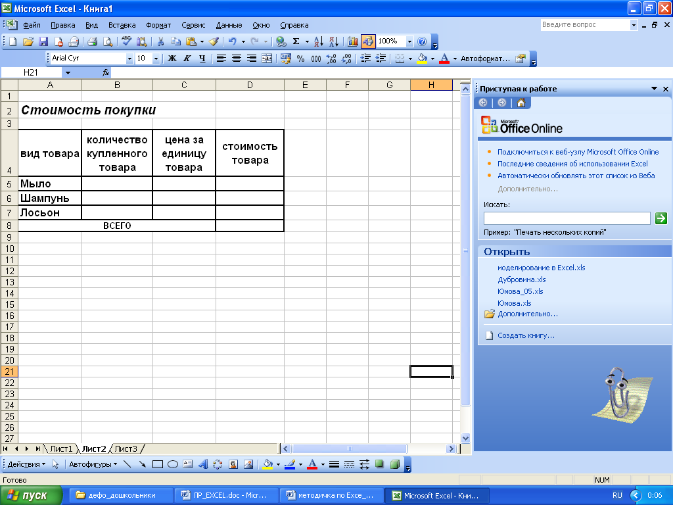Expand the zoom percentage dropdown
The image size is (673, 505).
point(410,41)
